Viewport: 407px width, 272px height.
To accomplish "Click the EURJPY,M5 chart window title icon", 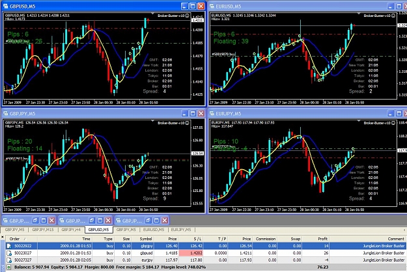I will (212, 113).
